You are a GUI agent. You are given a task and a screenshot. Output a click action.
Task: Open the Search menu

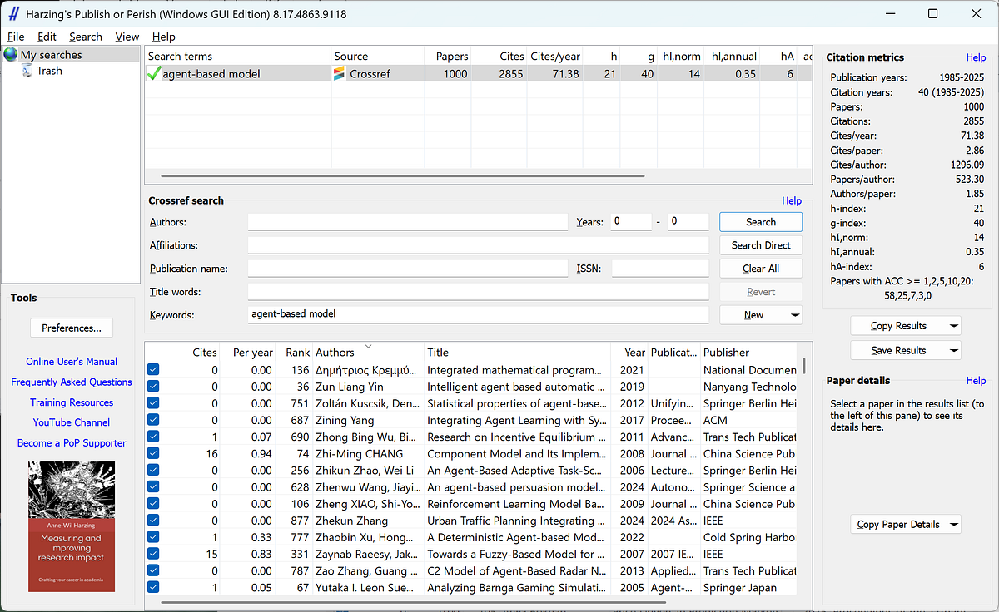click(85, 37)
